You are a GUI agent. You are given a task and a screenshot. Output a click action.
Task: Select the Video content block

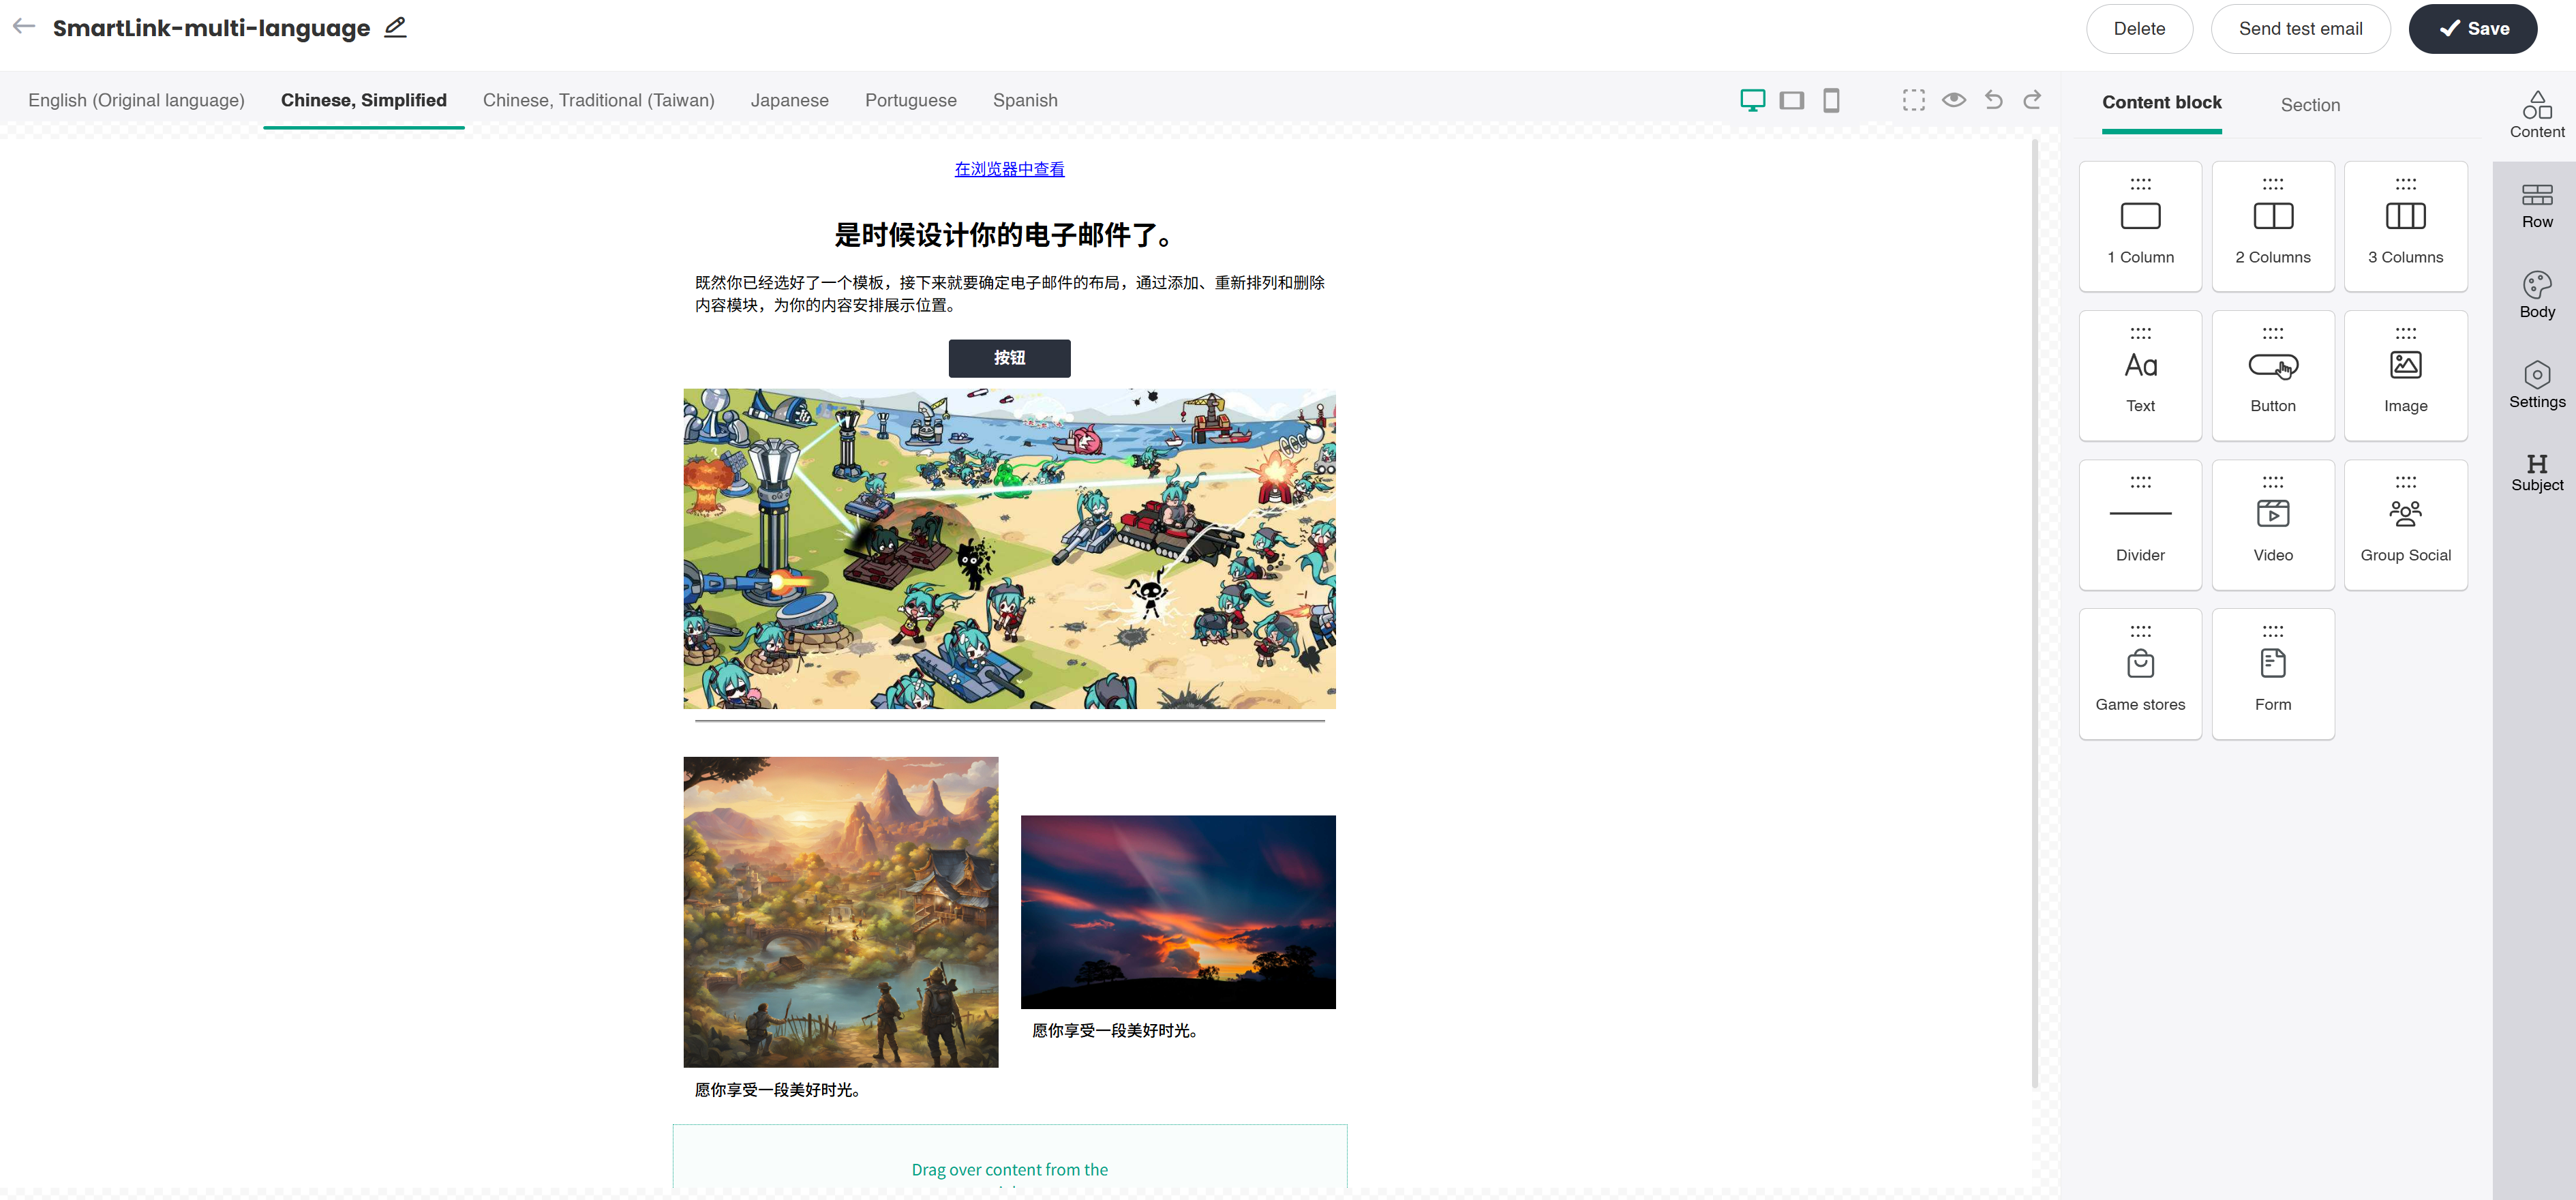[2272, 525]
